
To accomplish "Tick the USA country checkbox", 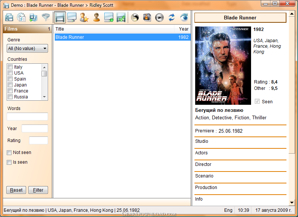I will [10, 73].
